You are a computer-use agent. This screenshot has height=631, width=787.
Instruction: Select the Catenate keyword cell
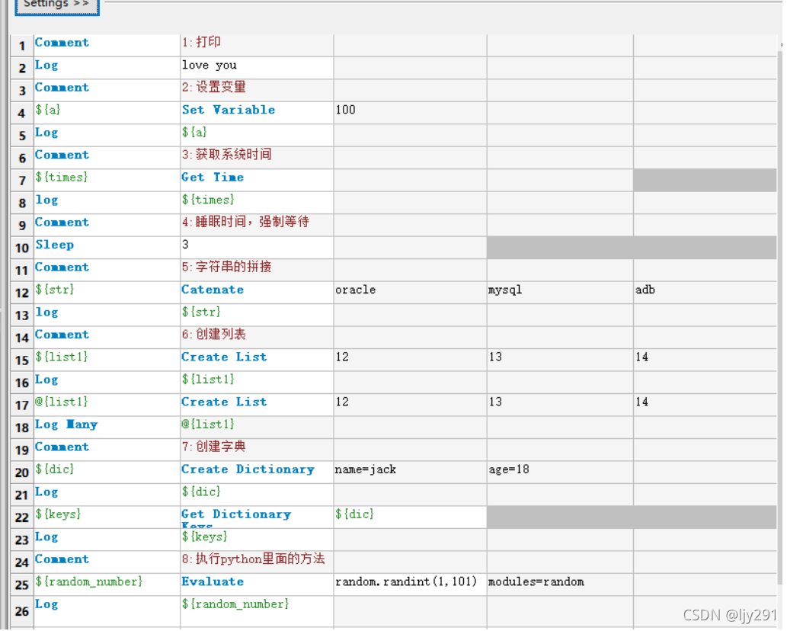pyautogui.click(x=257, y=292)
